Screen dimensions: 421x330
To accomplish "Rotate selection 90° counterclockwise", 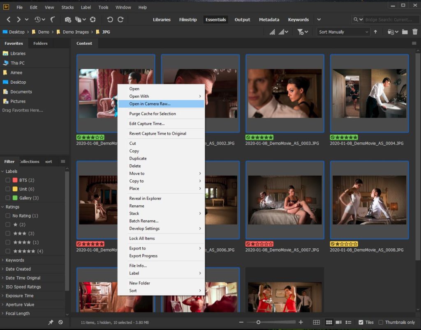I will [110, 20].
